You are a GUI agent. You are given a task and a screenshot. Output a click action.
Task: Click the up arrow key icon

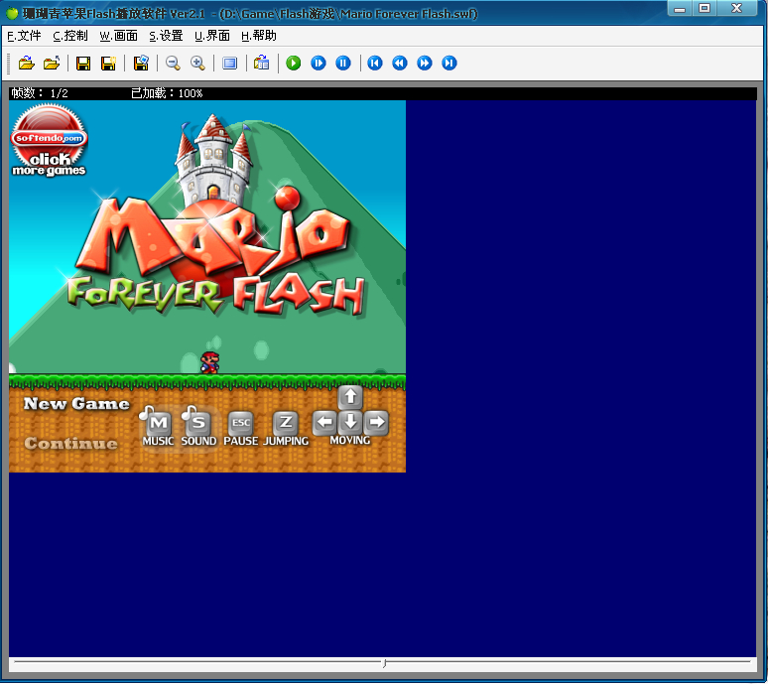tap(350, 396)
